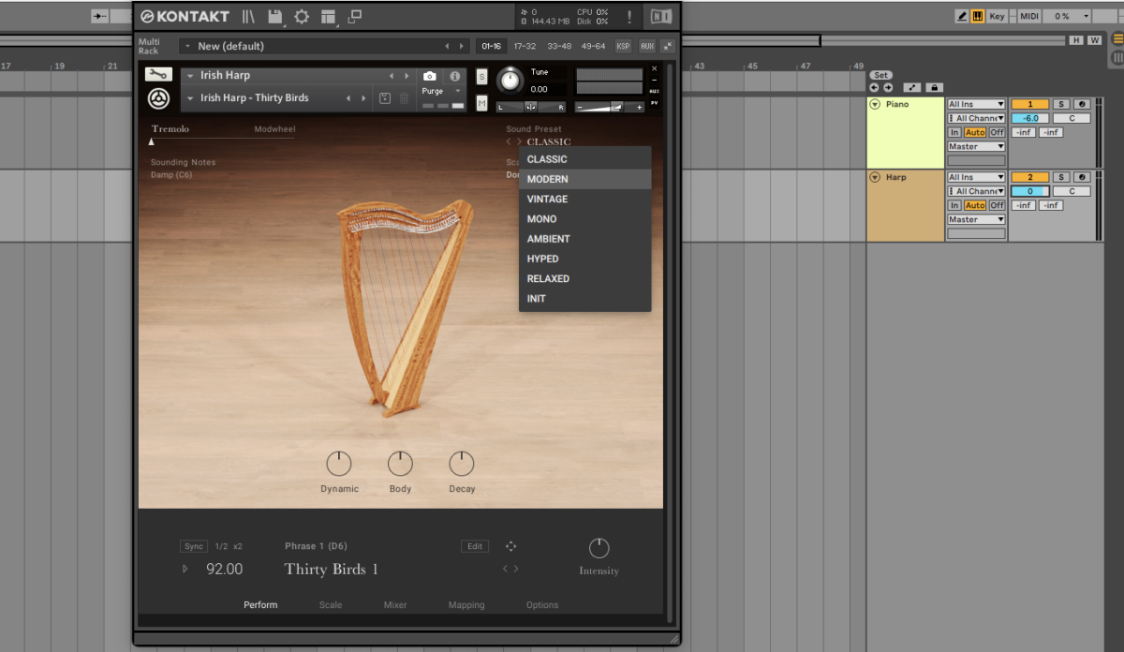Image resolution: width=1124 pixels, height=652 pixels.
Task: Click the camera snapshot icon
Action: point(429,76)
